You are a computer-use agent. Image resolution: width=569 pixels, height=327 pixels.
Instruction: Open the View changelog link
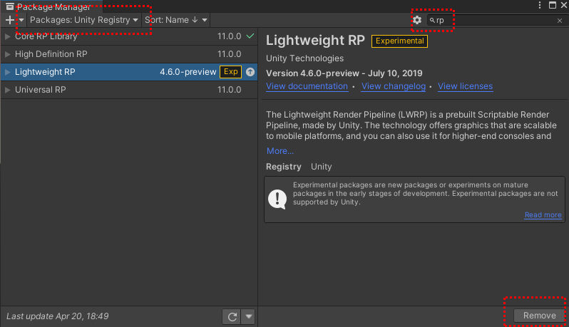coord(394,86)
